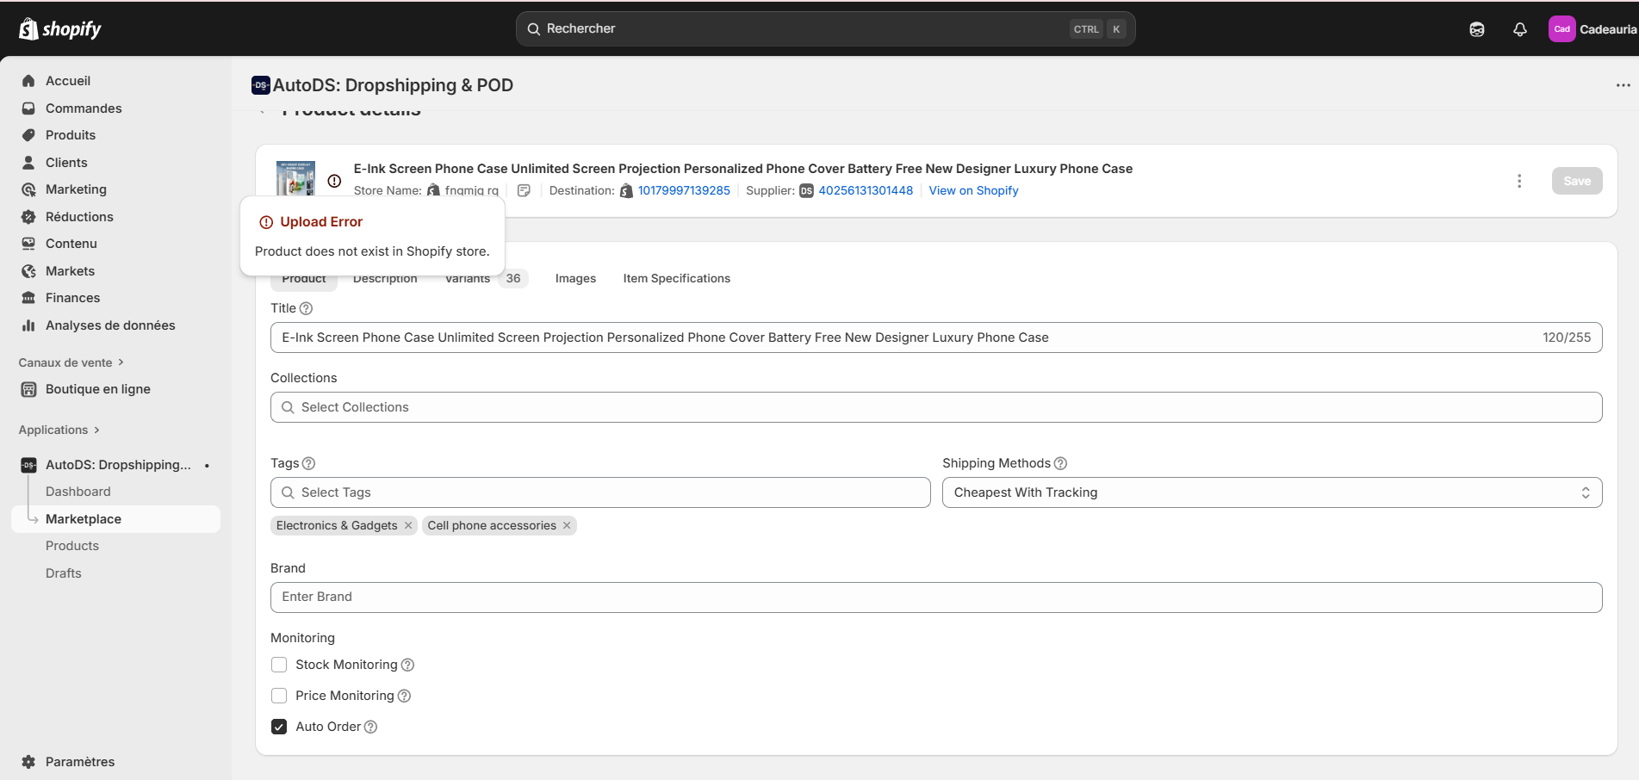The height and width of the screenshot is (780, 1639).
Task: Open the app header ellipsis menu
Action: 1623,85
